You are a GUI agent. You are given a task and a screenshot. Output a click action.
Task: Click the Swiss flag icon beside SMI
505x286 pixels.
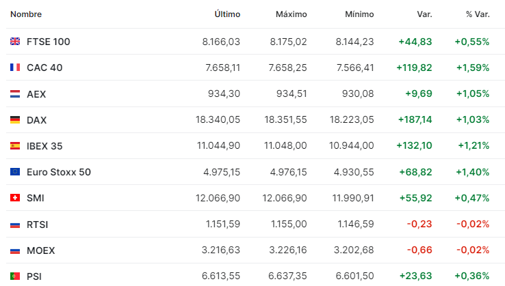point(15,198)
